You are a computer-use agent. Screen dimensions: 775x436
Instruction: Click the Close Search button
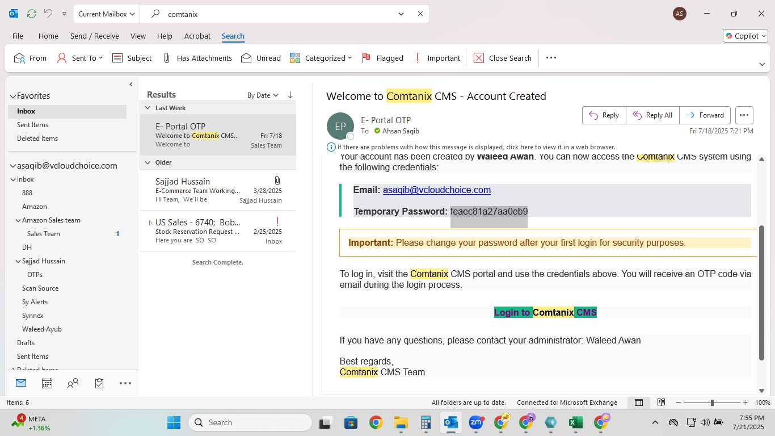click(x=503, y=58)
